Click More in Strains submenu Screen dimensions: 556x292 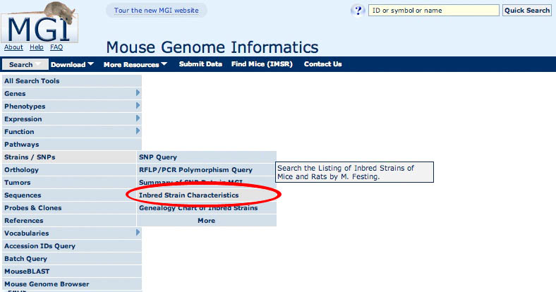point(207,221)
